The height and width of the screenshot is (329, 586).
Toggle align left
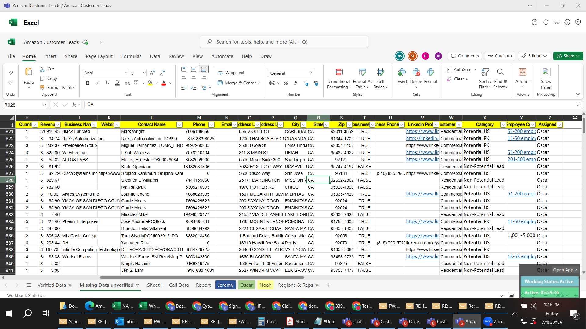point(183,78)
